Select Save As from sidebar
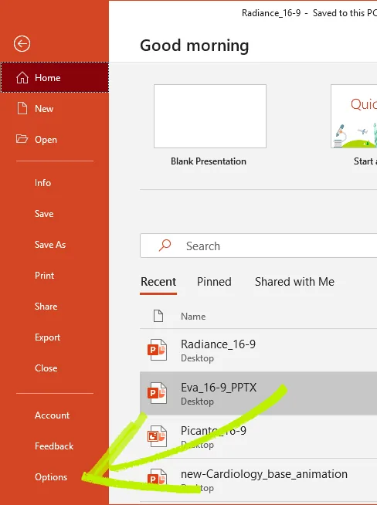The height and width of the screenshot is (505, 377). point(50,245)
